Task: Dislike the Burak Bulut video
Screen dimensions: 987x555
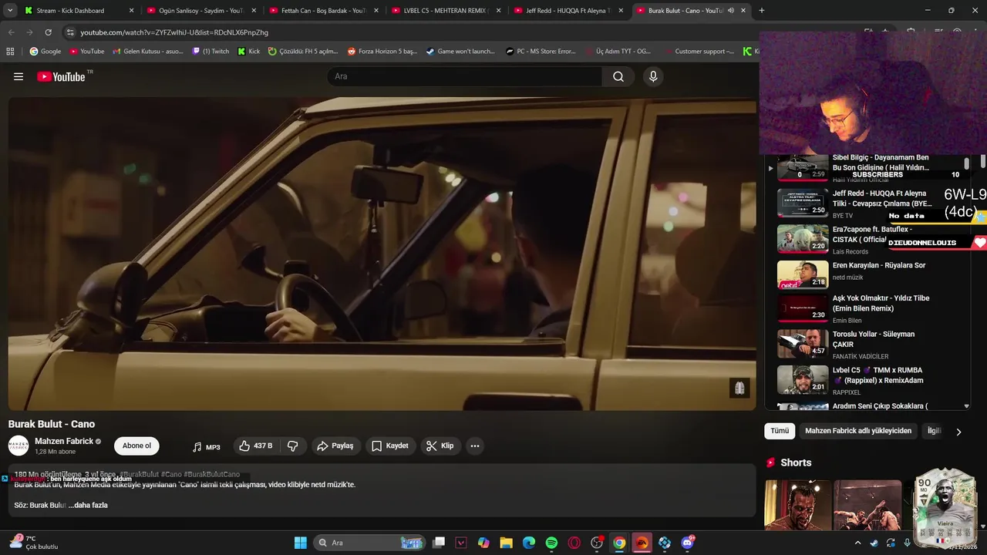Action: click(292, 446)
